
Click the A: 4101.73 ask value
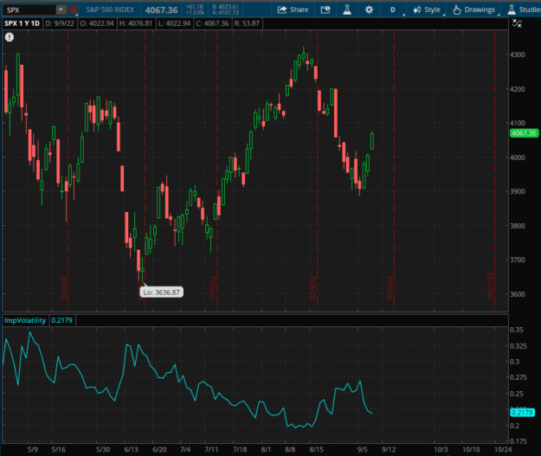tap(225, 13)
